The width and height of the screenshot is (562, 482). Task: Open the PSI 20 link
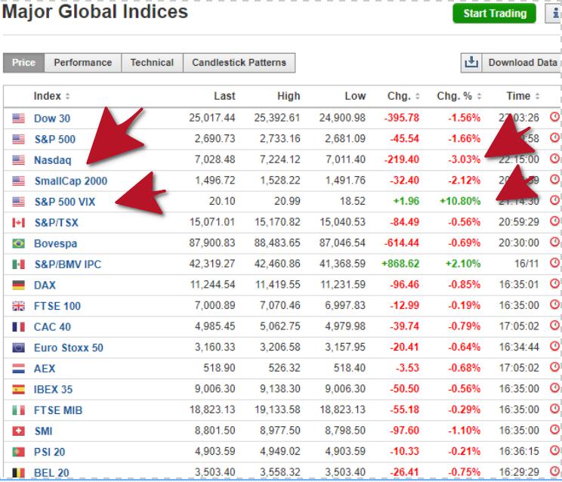[x=49, y=452]
